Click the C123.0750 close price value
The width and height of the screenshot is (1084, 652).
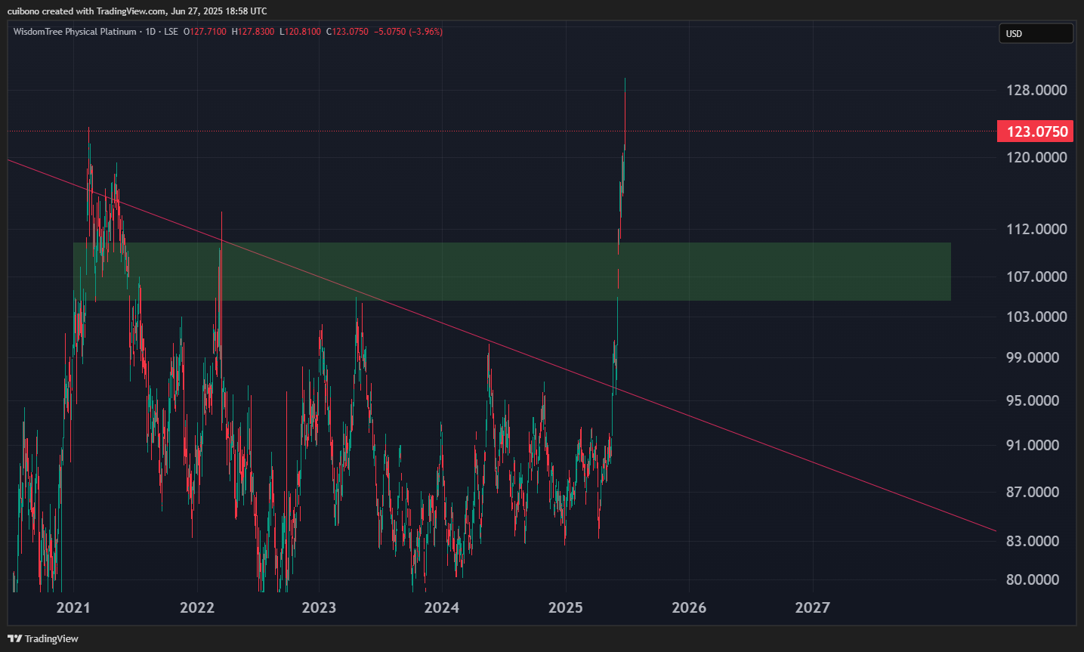(x=347, y=32)
